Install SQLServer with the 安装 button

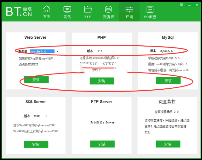tap(36, 144)
